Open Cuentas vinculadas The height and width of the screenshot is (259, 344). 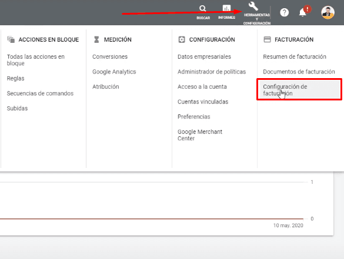[x=203, y=102]
